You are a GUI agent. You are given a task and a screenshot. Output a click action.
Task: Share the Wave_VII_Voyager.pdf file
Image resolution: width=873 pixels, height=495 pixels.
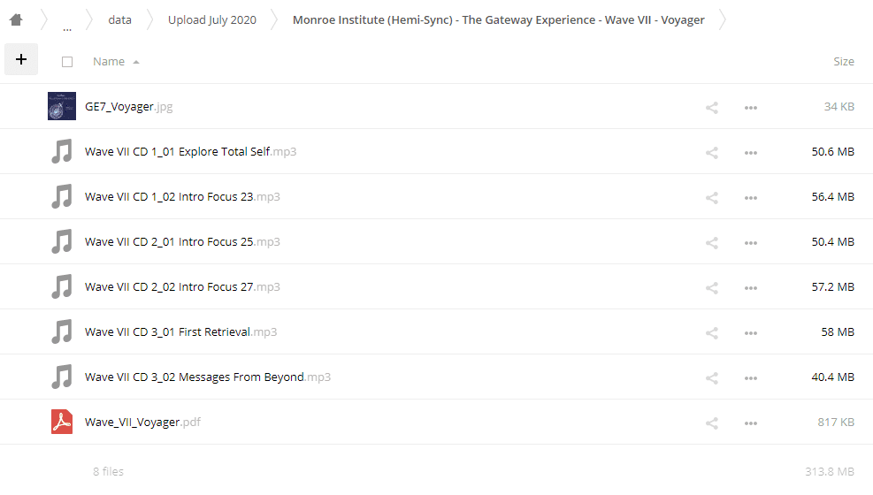point(711,423)
